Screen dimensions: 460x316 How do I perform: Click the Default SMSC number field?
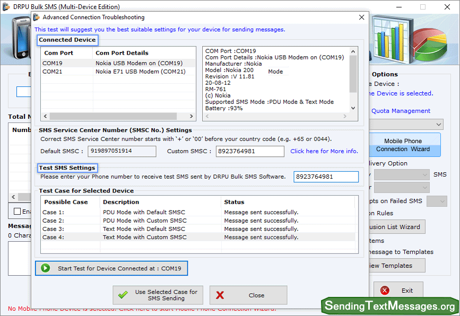tap(121, 151)
